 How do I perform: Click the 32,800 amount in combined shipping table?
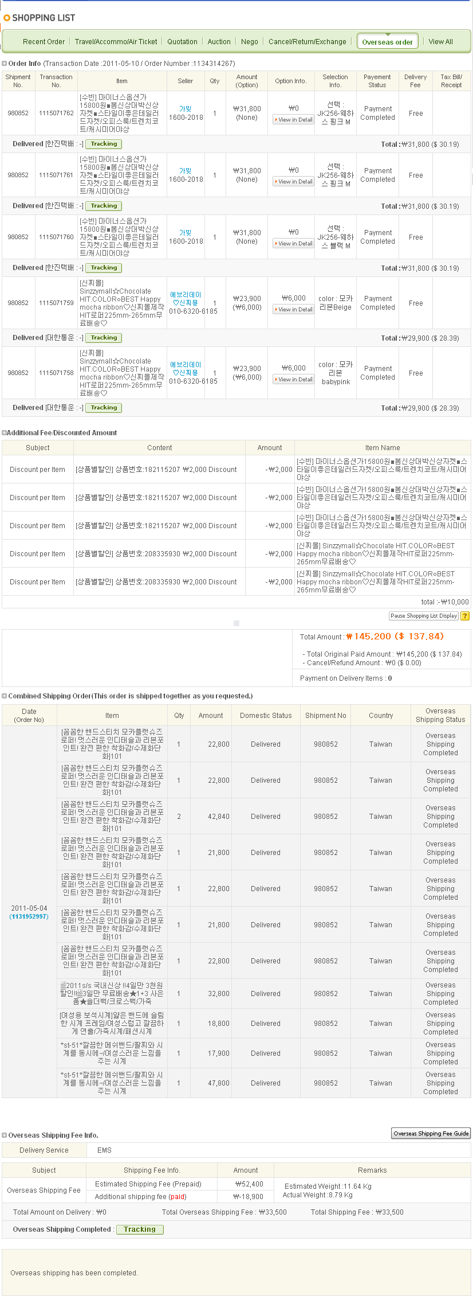tap(219, 994)
